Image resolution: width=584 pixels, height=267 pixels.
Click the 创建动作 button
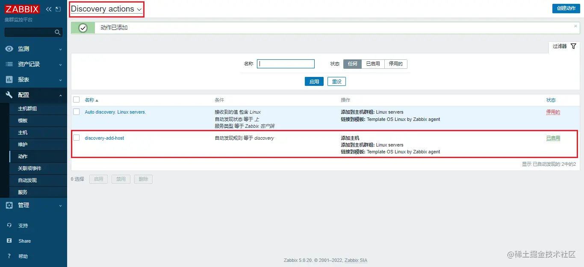coord(566,9)
